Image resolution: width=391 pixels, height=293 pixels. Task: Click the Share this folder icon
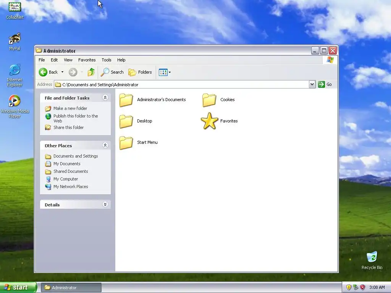tap(48, 127)
